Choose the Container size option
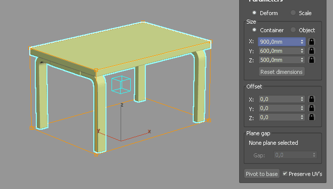Viewport: 333px width, 189px height. tap(254, 30)
